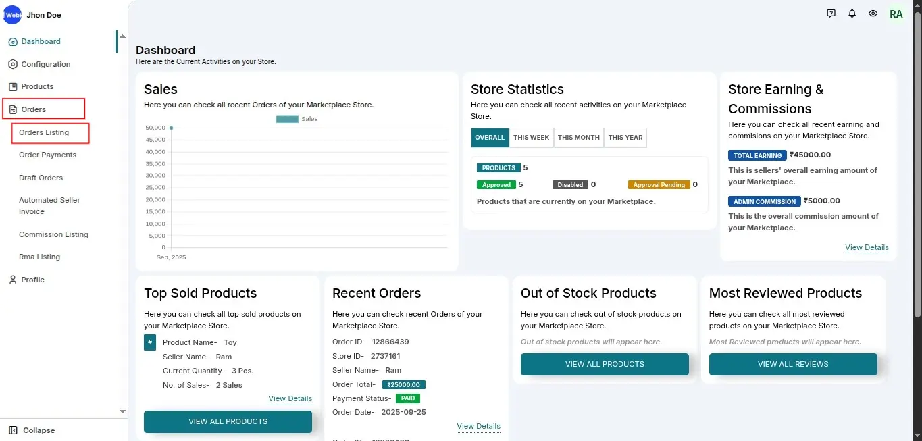Check notifications via the bell icon

pyautogui.click(x=852, y=13)
